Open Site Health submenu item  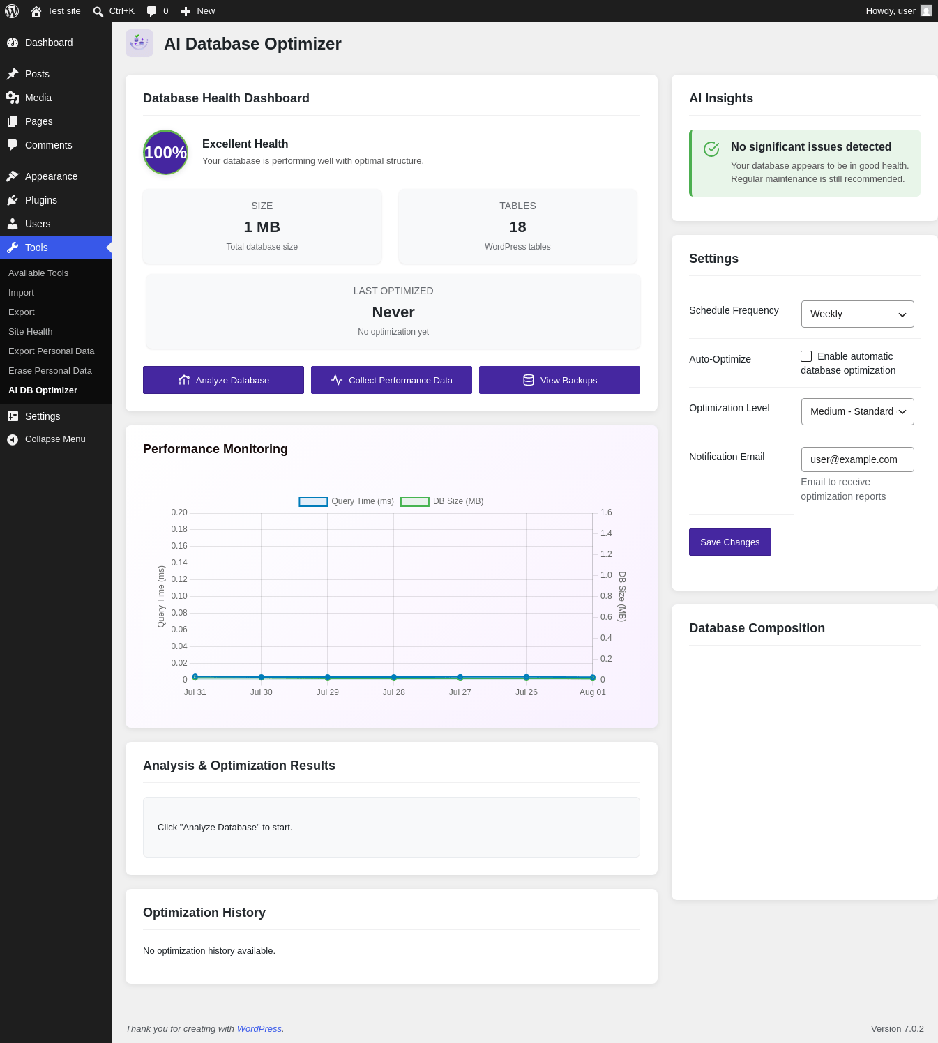tap(31, 332)
